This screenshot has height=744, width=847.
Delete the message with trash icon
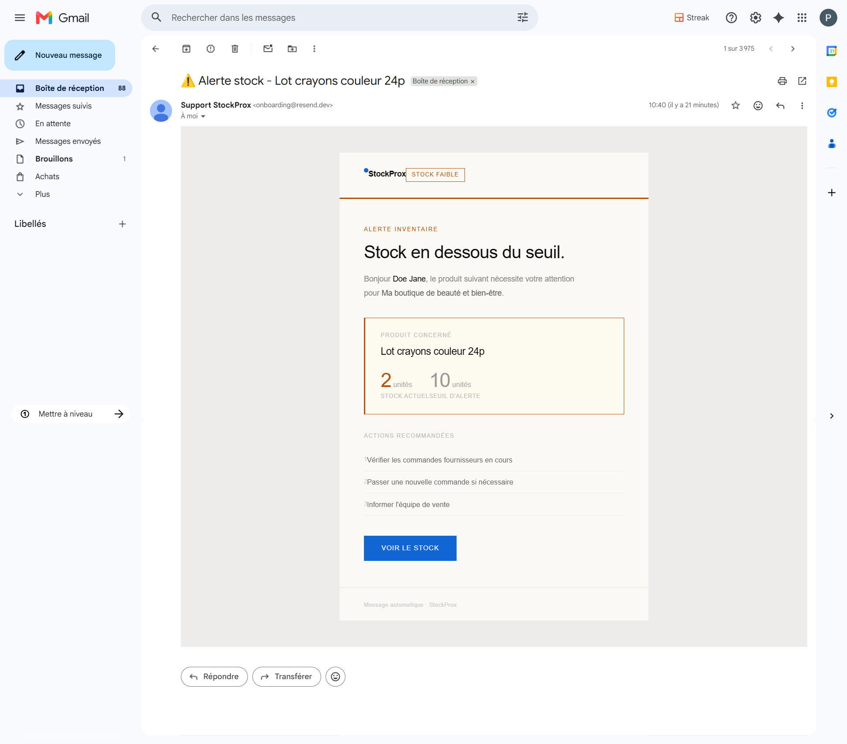pyautogui.click(x=235, y=49)
